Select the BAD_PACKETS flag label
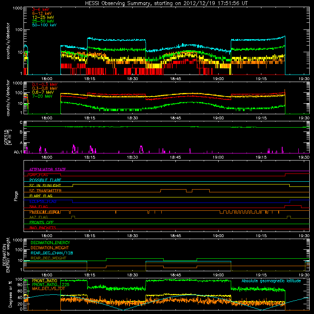The width and height of the screenshot is (314, 314). point(43,228)
